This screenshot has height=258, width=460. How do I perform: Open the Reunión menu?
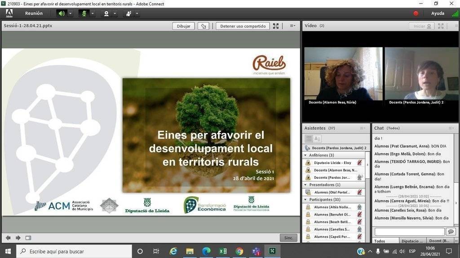(34, 13)
